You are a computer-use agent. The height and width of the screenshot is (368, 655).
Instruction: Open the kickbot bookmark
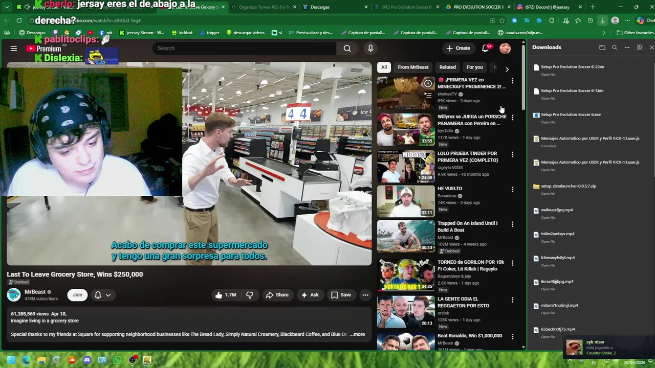[x=182, y=33]
